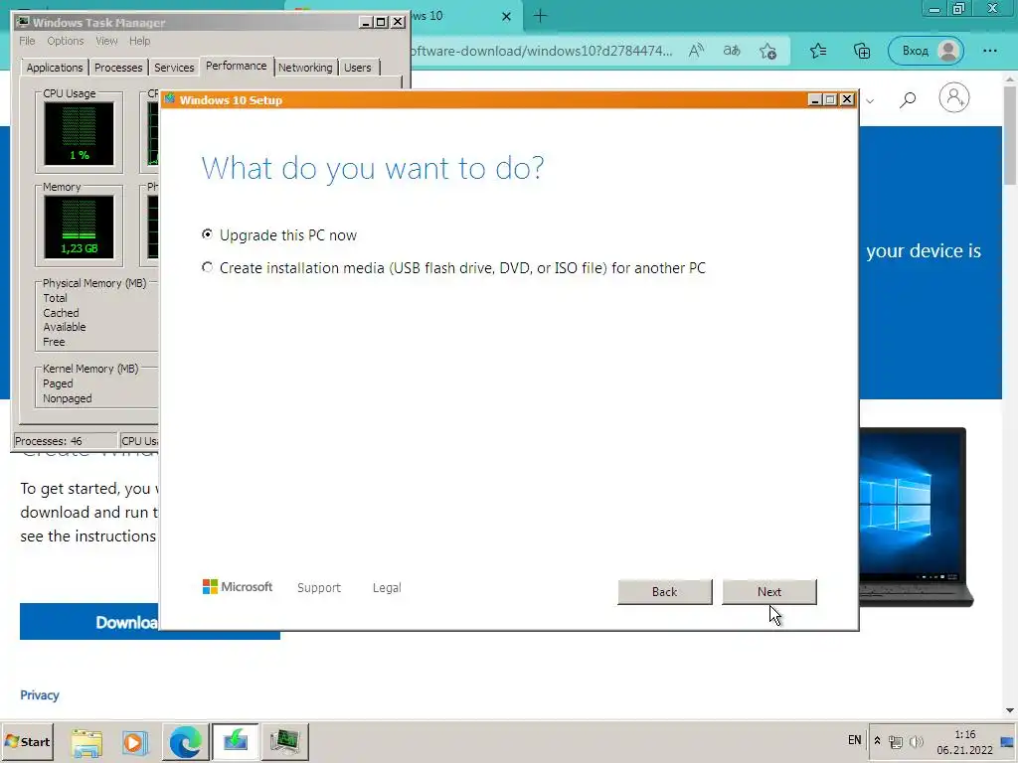Click the Windows 10 Setup taskbar icon
This screenshot has width=1018, height=763.
point(235,741)
